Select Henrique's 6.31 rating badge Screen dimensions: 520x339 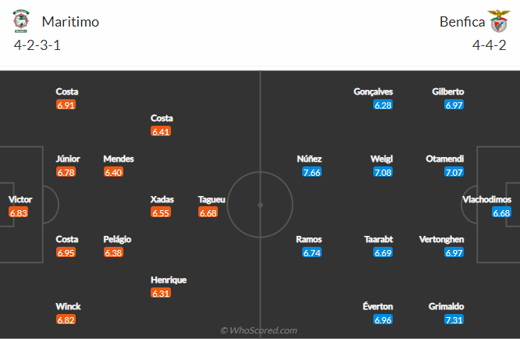coord(161,293)
